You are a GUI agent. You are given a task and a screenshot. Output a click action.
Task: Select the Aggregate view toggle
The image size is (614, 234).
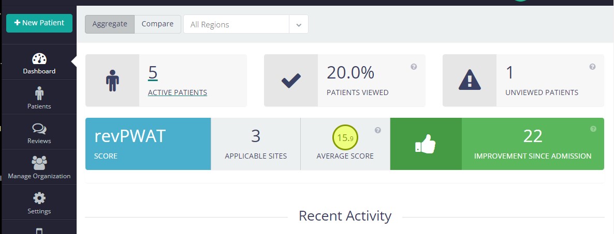click(110, 24)
